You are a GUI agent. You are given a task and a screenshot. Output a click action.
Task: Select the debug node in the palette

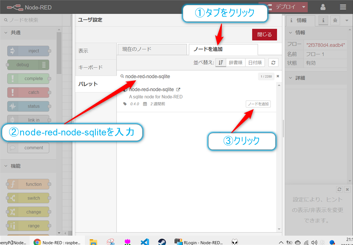(x=28, y=65)
